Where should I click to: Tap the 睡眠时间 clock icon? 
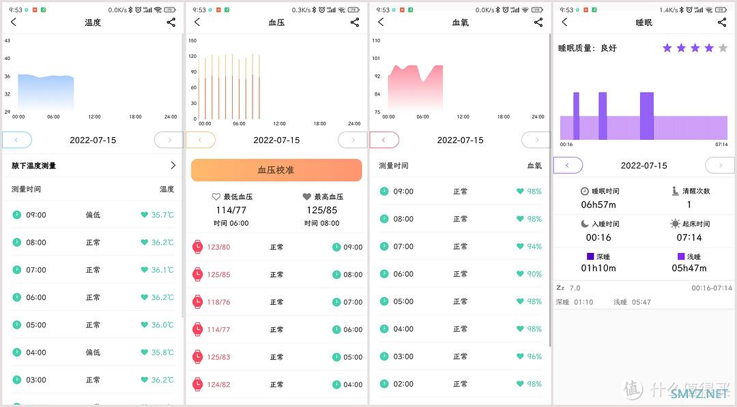point(585,191)
